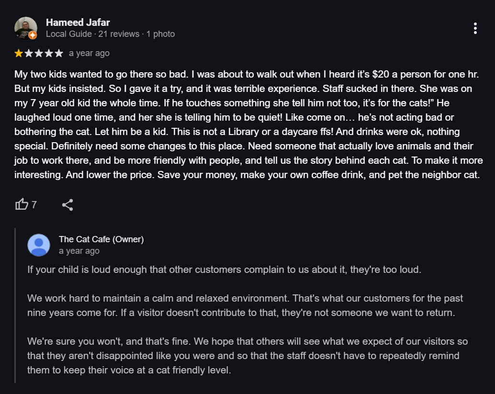Open the Hameed Jafar reviewer name link
Viewport: 495px width, 394px height.
click(x=78, y=22)
